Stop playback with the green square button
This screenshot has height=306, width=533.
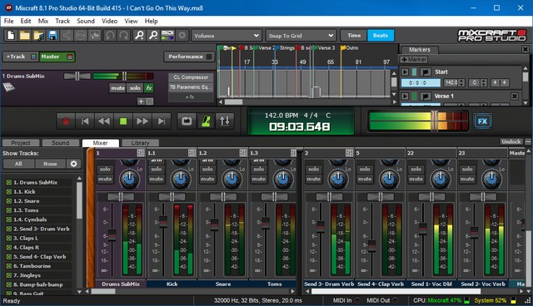(x=123, y=121)
